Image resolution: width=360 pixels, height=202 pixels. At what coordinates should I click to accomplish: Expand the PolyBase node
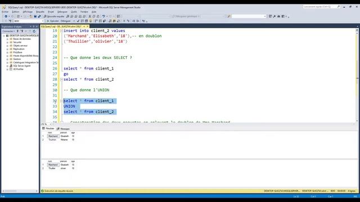[7, 52]
